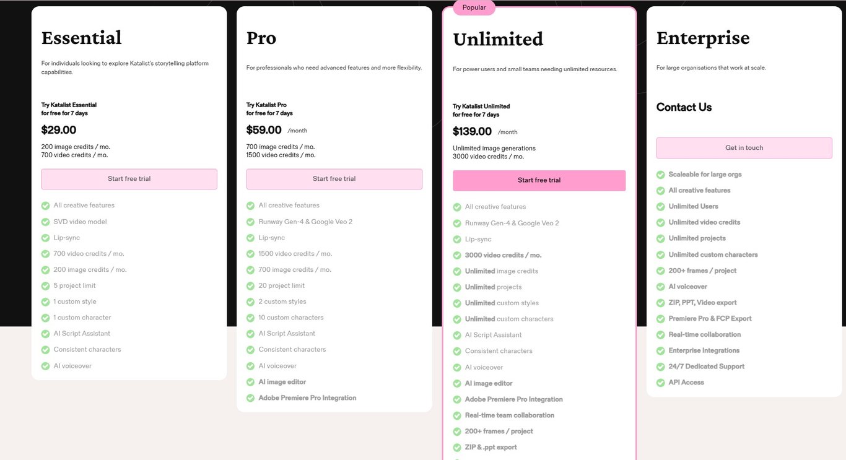Click the check icon next to 3000 video credits
Image resolution: width=846 pixels, height=460 pixels.
[457, 255]
